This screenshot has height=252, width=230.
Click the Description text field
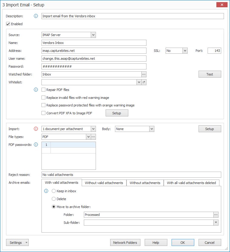(x=133, y=16)
